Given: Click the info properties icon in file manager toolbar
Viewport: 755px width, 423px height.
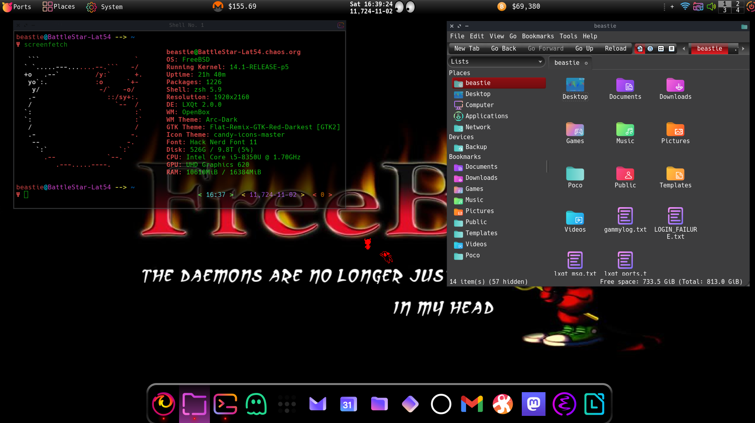Looking at the screenshot, I should point(650,49).
